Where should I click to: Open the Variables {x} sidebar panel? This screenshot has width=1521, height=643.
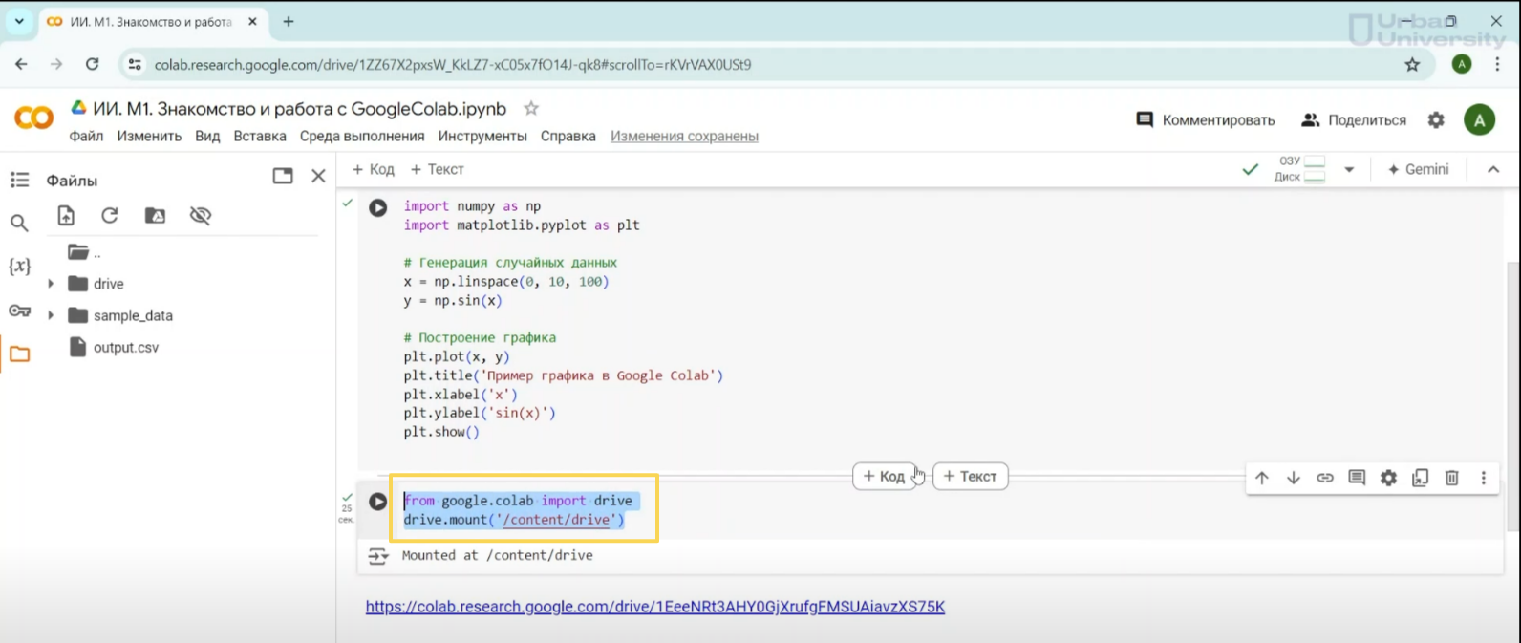(x=19, y=267)
